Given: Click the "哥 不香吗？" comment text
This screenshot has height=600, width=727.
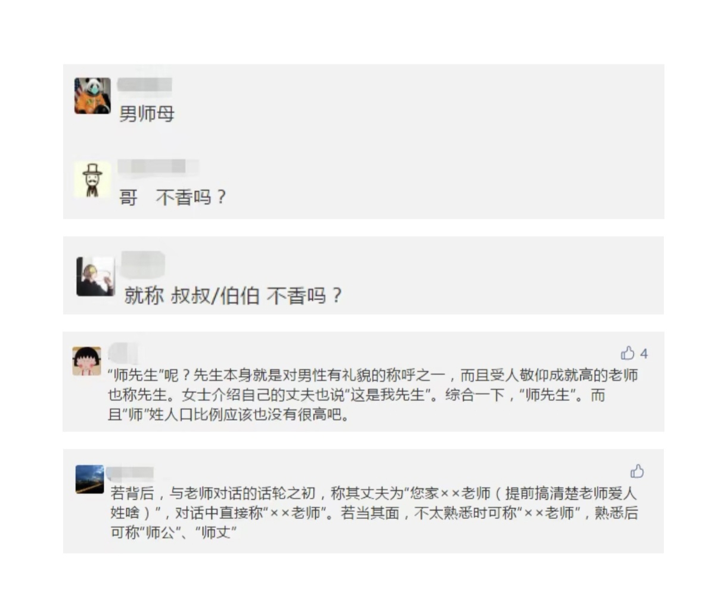Looking at the screenshot, I should [173, 197].
